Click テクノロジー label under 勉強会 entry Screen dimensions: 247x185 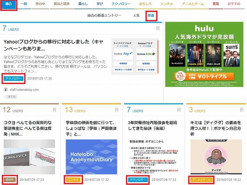coord(138,180)
